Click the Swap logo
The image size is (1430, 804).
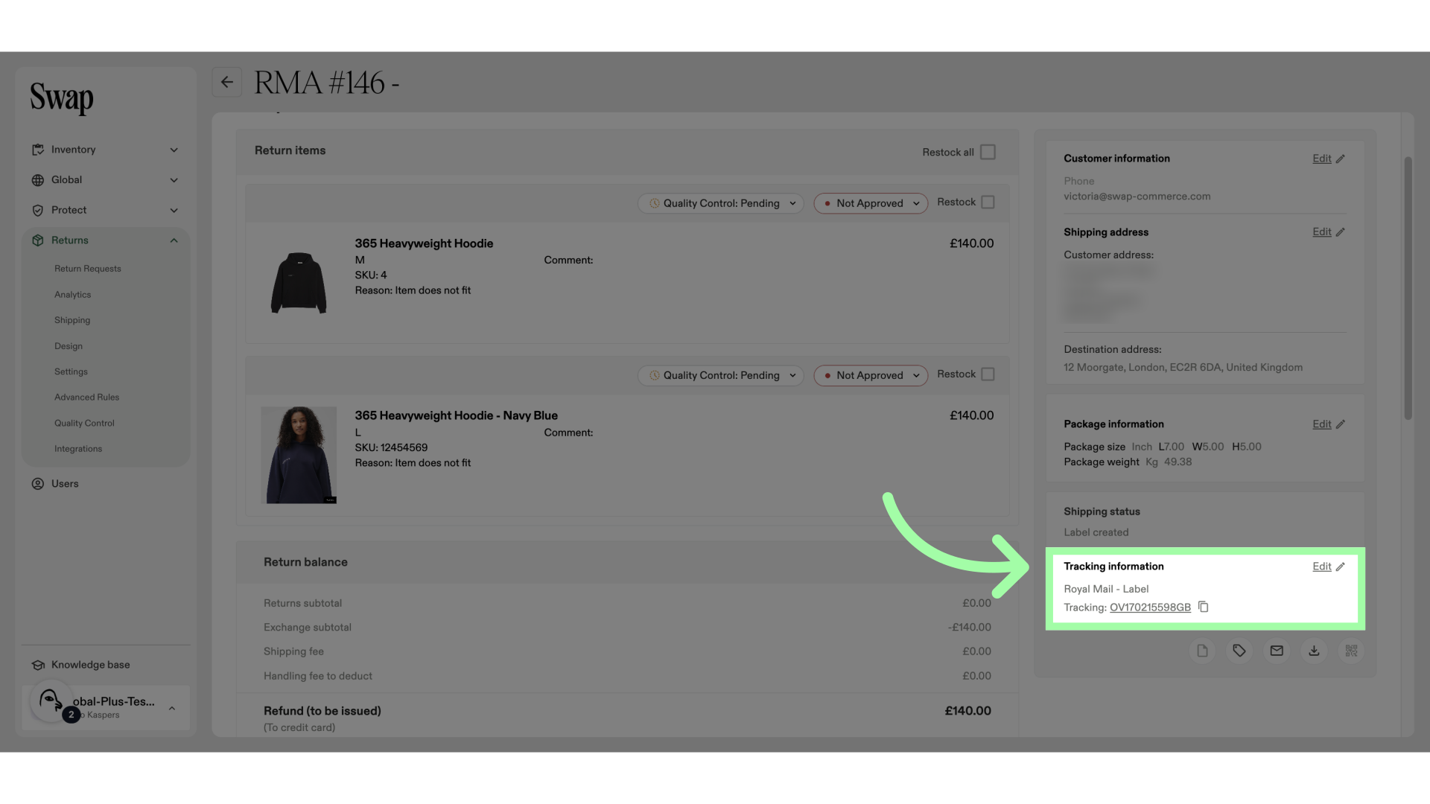(x=62, y=98)
